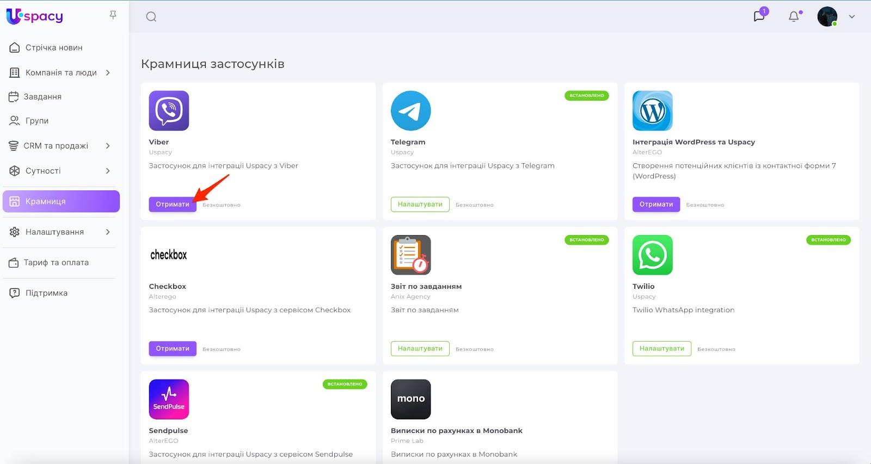871x464 pixels.
Task: Click the WordPress app icon
Action: (x=653, y=111)
